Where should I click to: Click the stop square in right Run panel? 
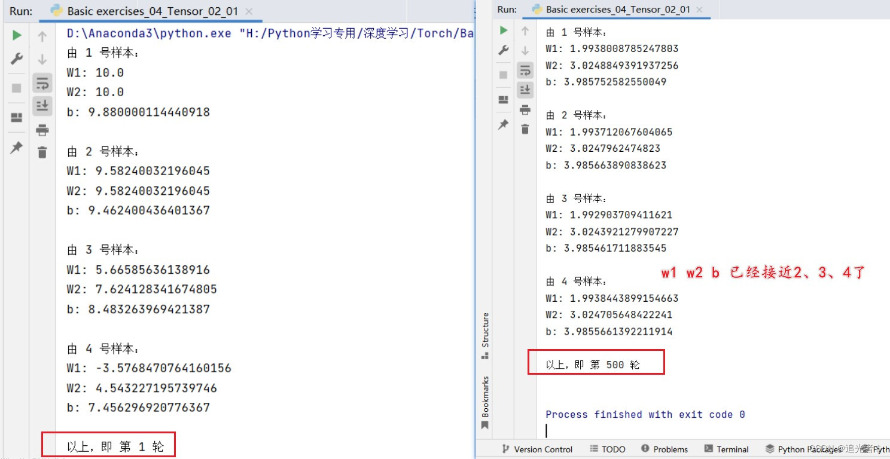[504, 75]
